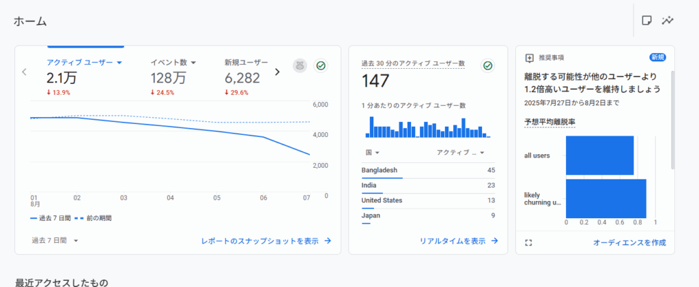Click the 147 active users value
Screen dimensions: 699x287
[x=375, y=81]
